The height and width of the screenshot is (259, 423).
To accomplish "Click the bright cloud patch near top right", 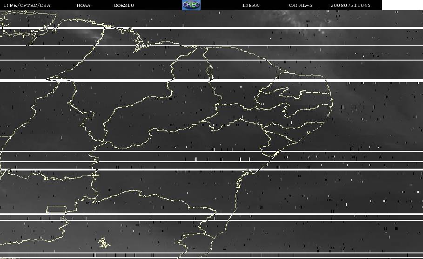I will 320,31.
